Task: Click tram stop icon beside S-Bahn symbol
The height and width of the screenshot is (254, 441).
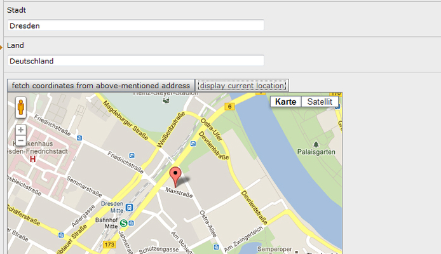Action: coord(132,223)
